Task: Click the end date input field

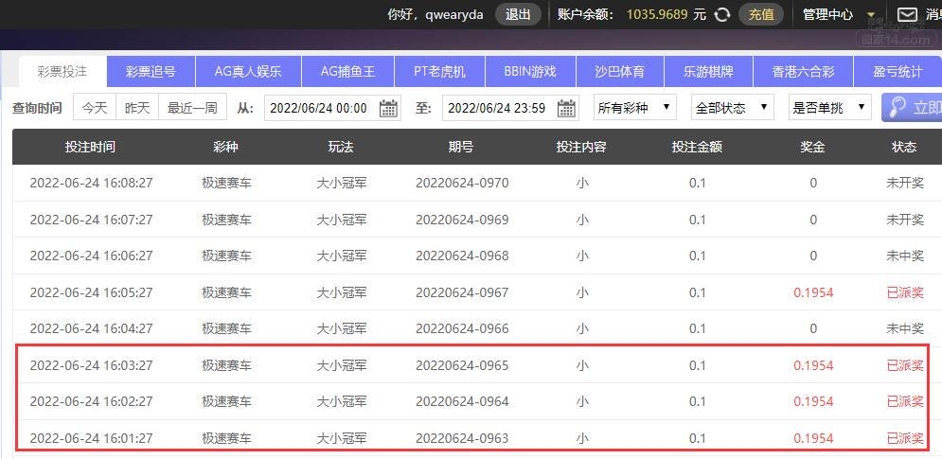Action: click(510, 108)
